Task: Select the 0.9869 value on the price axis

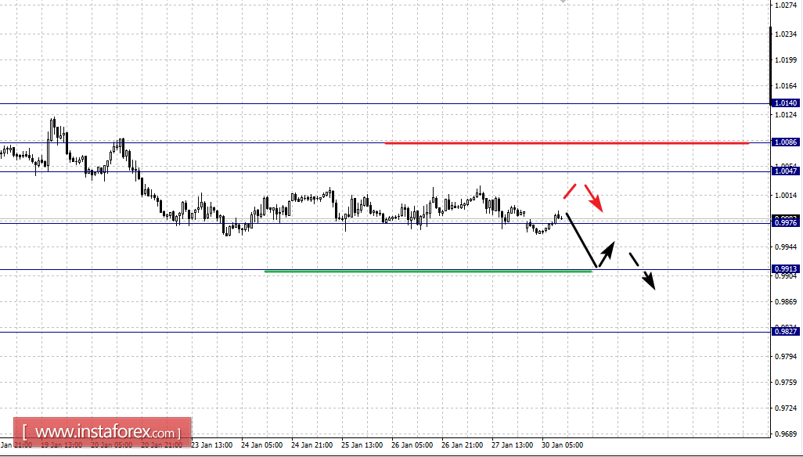Action: 786,301
